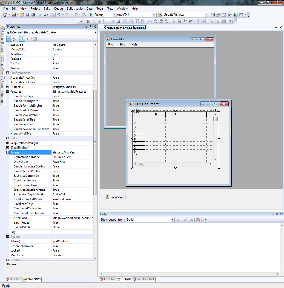
Task: Select the mainMenu1 component in the tray
Action: tap(116, 197)
